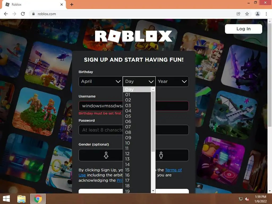Click the Roblox logo

click(134, 36)
